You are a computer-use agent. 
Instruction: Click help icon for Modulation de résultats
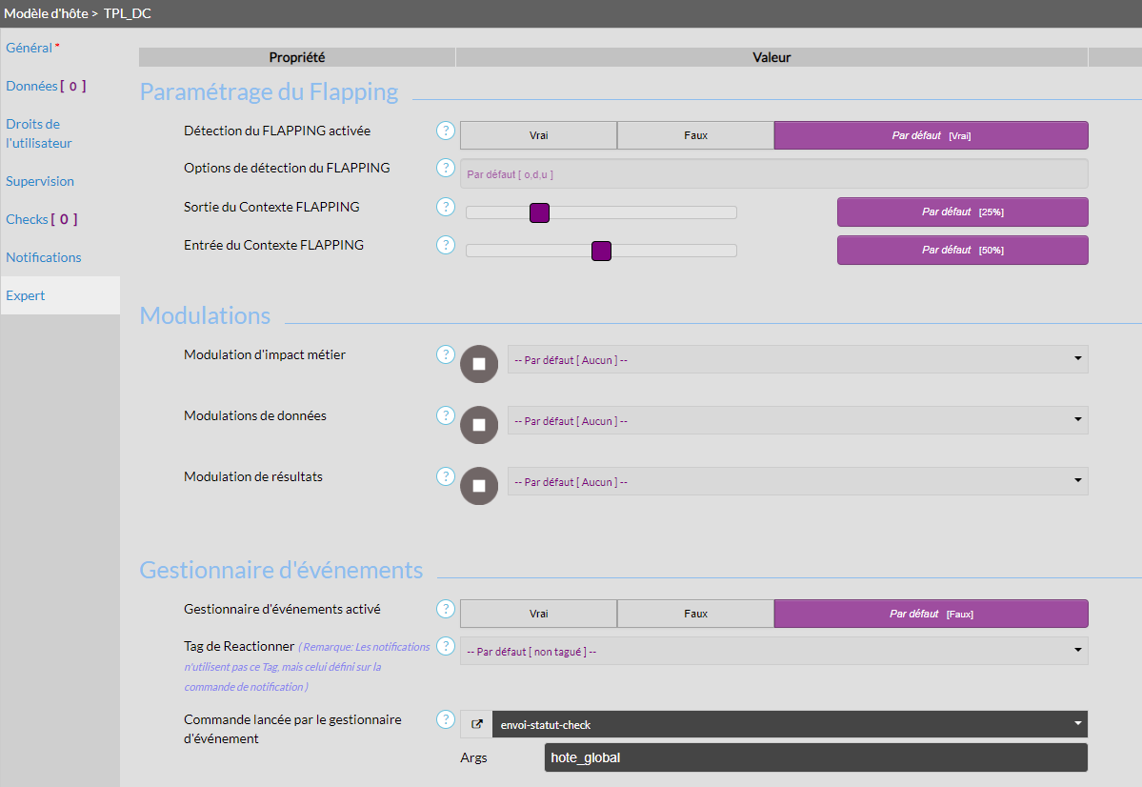click(x=445, y=476)
